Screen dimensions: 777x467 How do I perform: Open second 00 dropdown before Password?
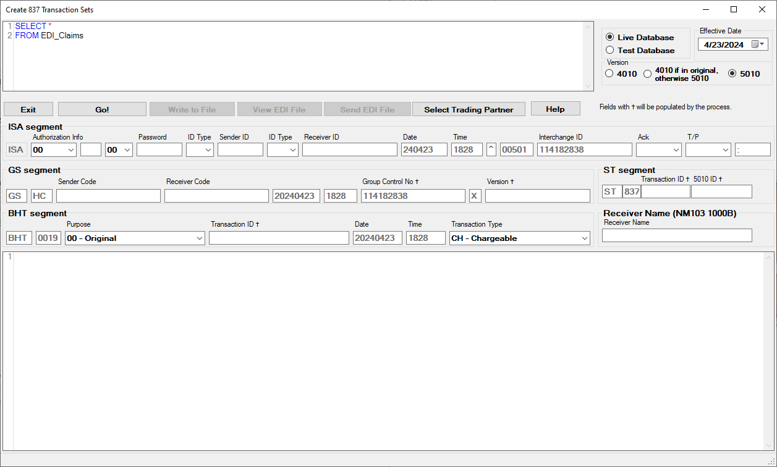(x=127, y=149)
